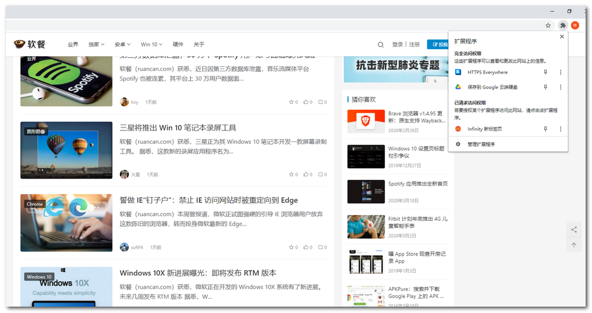Click author avatar of tiny
Screen dimensions: 592x313
pos(124,102)
